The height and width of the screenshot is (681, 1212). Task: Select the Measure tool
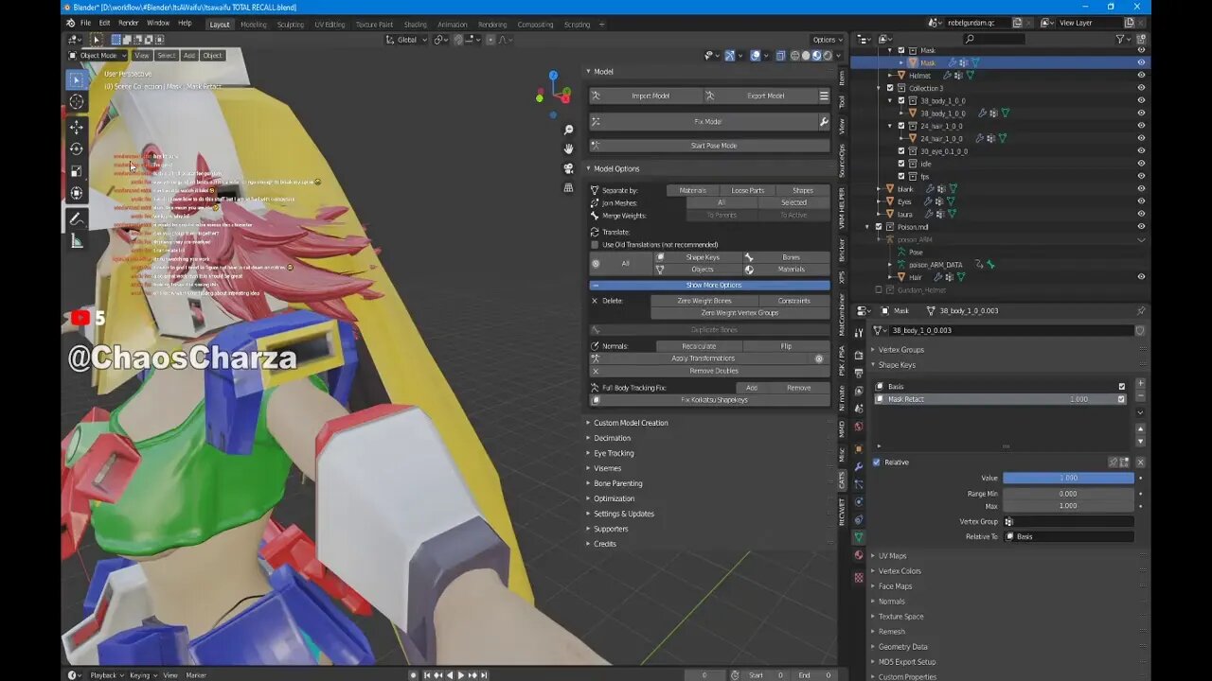click(x=77, y=241)
